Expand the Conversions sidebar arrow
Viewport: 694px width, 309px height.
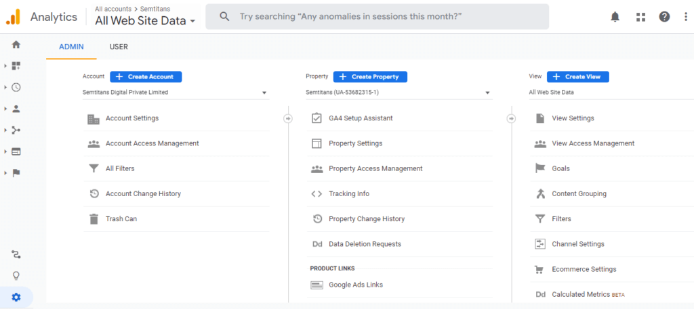pyautogui.click(x=5, y=173)
